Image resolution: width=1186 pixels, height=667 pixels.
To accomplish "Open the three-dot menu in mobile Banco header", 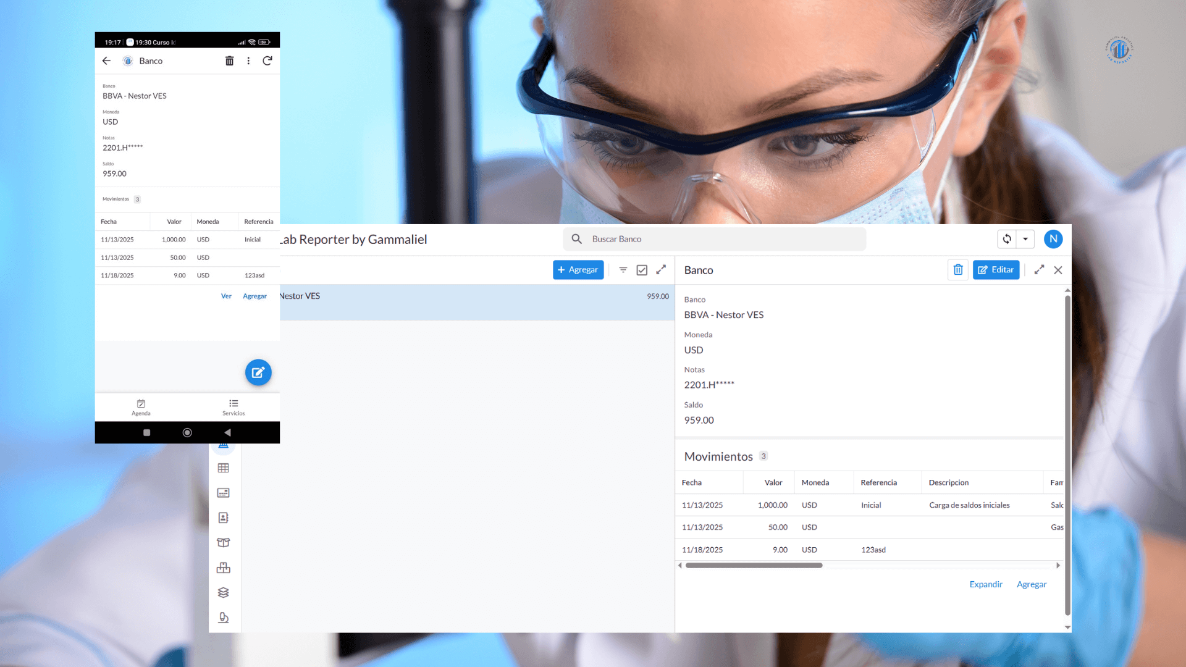I will point(248,61).
